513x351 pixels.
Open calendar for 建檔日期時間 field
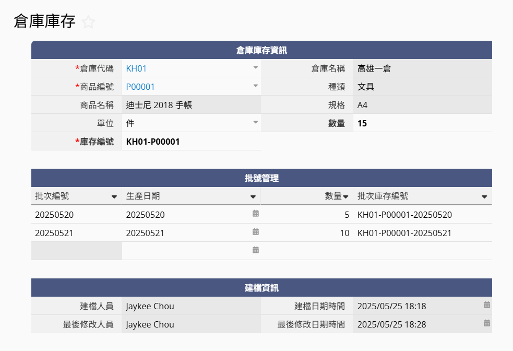pos(487,305)
